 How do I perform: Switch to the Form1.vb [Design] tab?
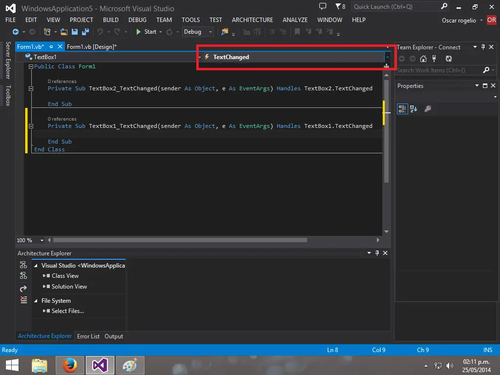[x=92, y=47]
